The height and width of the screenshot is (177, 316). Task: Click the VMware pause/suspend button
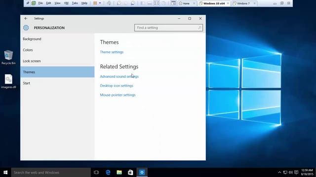pos(95,3)
